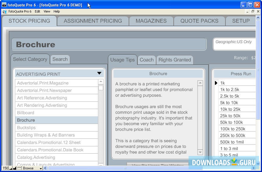262x172 pixels.
Task: Click the camera icon in title bar
Action: point(4,5)
